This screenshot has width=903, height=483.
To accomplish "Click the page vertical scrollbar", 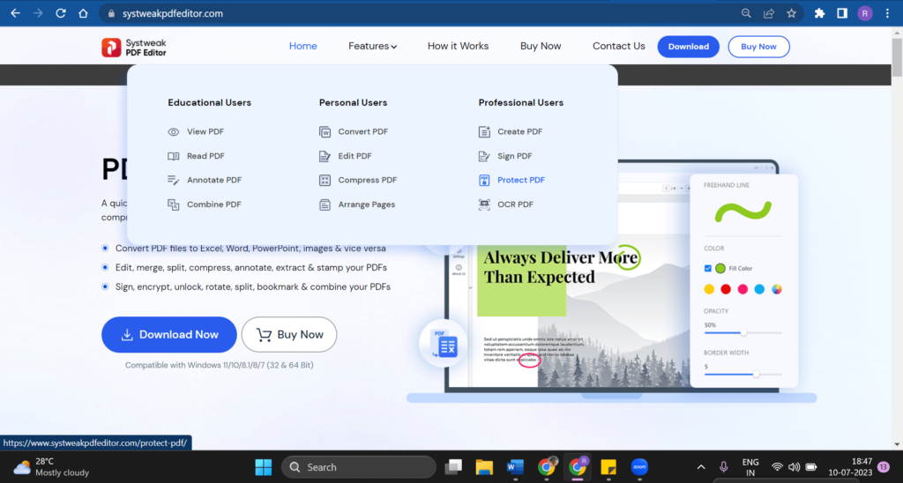I will (897, 57).
